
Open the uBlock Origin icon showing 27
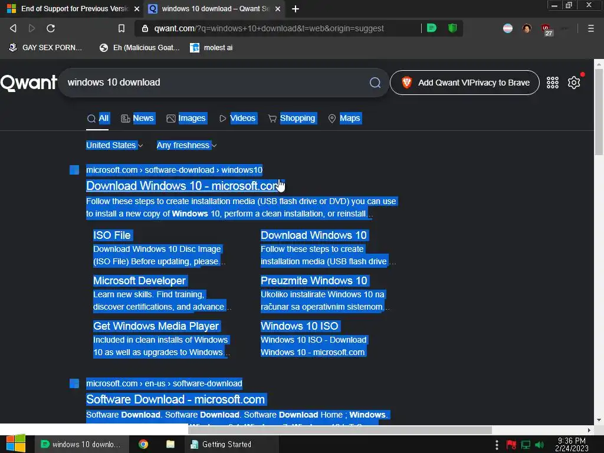tap(547, 29)
